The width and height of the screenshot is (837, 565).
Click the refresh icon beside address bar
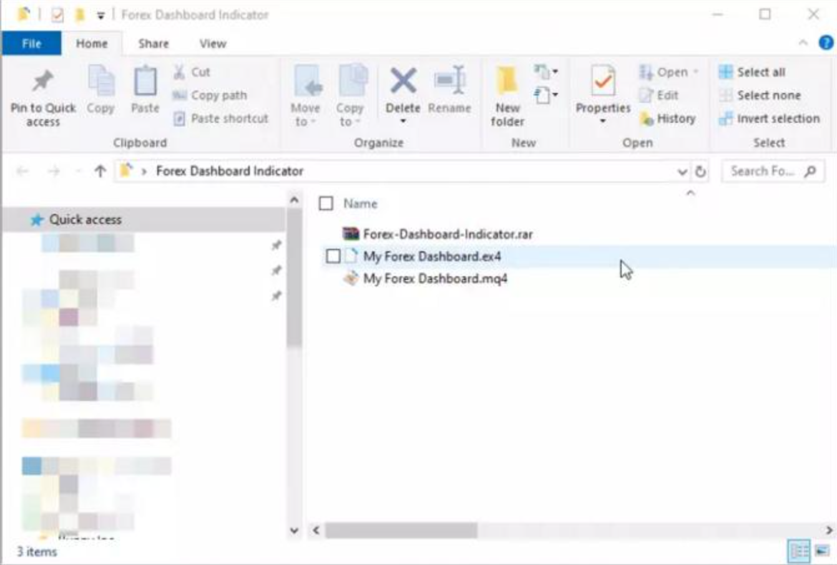click(700, 171)
